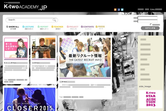Open the pink 第1回会社説明会レポート thumbnail
166x111 pixels.
pos(16,48)
